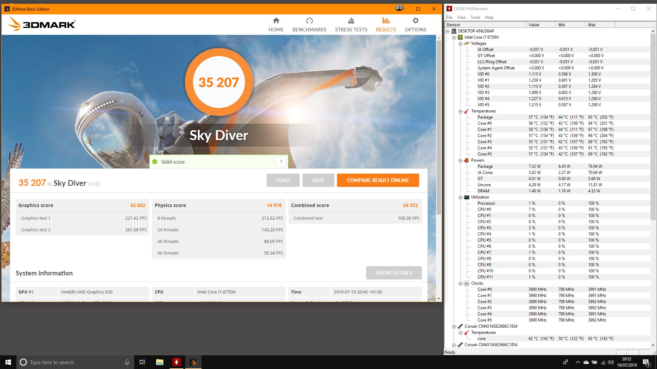Click the monitor display icon in 3DMark title bar
This screenshot has height=369, width=657.
coord(399,8)
